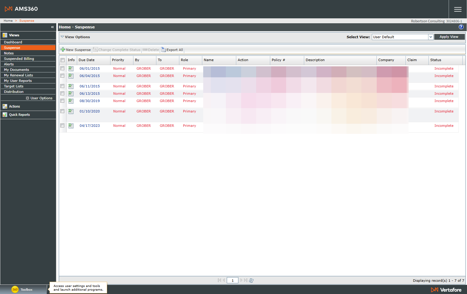Open info icon for 01/10/2020 row
The image size is (467, 294).
71,112
